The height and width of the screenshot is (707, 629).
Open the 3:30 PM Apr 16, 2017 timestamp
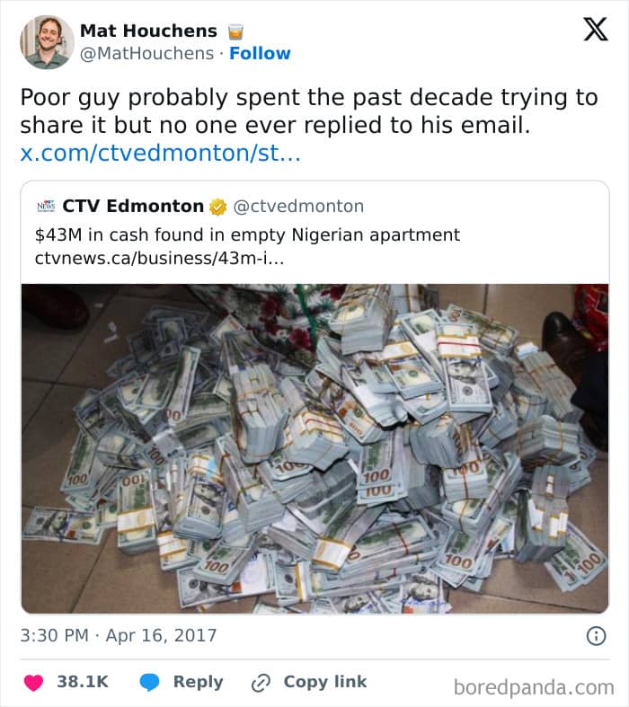pyautogui.click(x=118, y=635)
